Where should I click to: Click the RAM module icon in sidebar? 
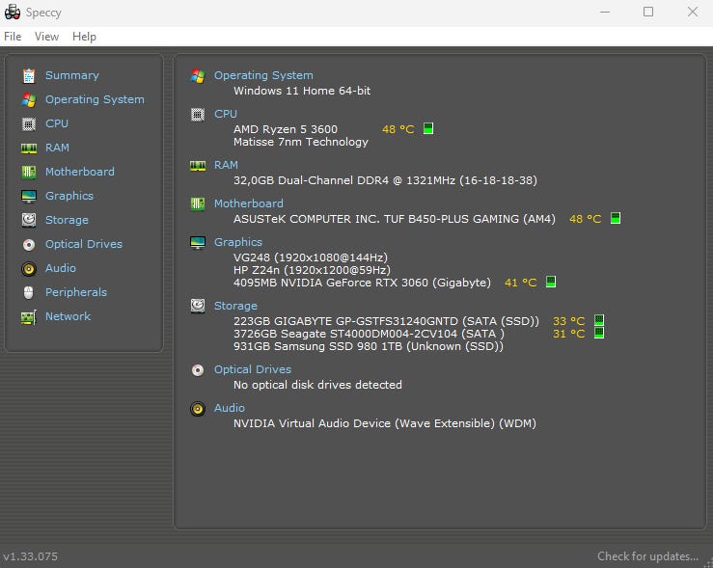coord(28,148)
